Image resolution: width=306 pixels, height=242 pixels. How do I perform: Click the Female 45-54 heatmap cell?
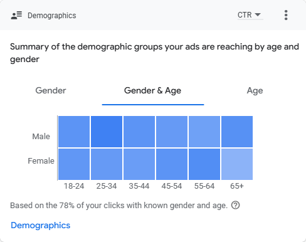[172, 164]
